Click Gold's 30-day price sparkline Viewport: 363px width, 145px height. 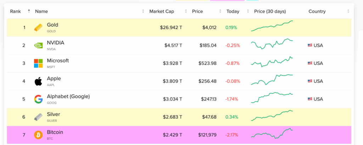coord(272,26)
